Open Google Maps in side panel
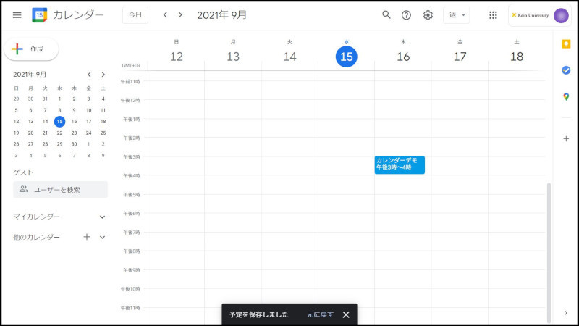Image resolution: width=579 pixels, height=326 pixels. (x=566, y=97)
